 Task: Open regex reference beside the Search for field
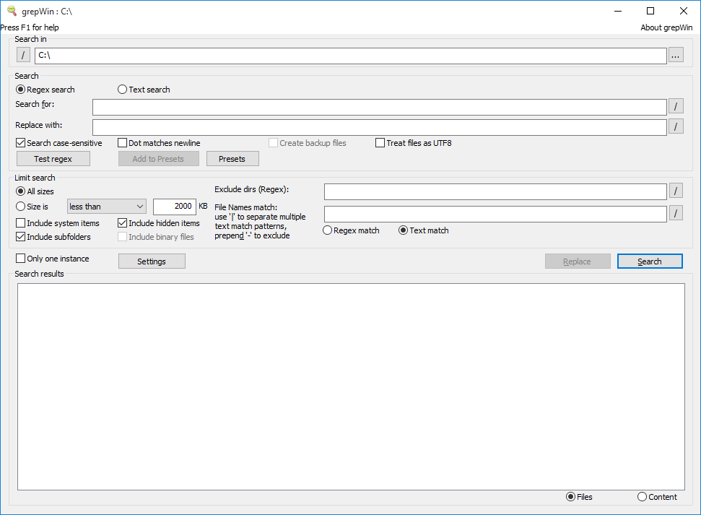(676, 105)
